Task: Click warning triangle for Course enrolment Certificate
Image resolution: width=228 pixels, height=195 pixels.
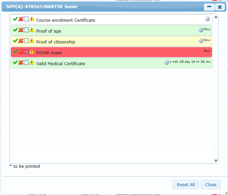Action: click(x=32, y=19)
